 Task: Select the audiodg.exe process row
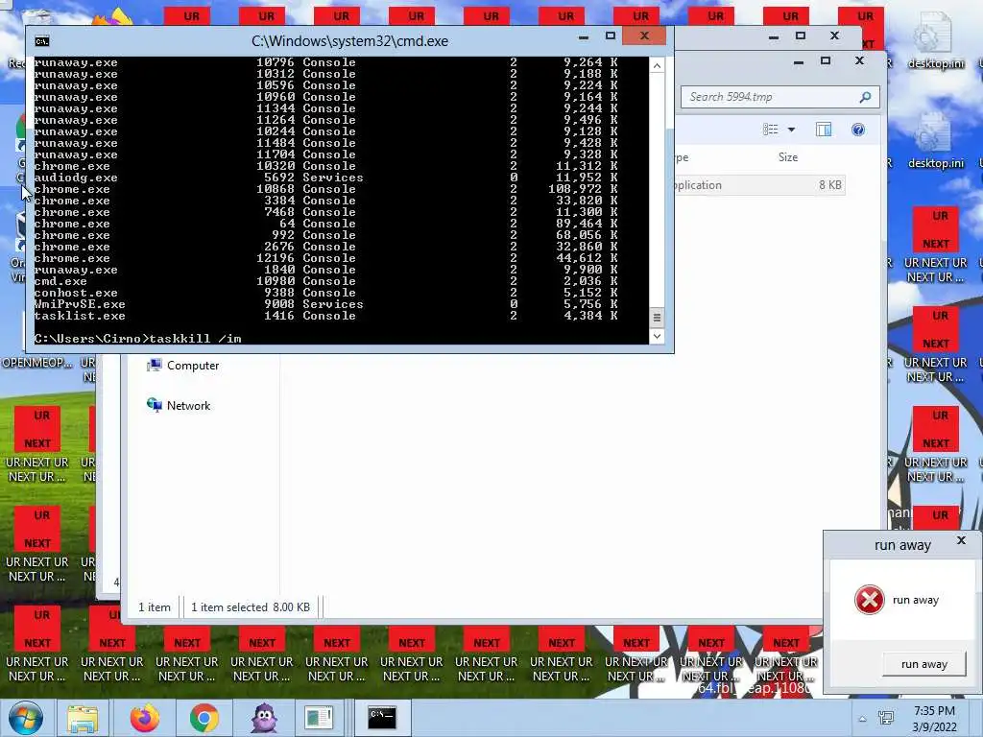326,178
